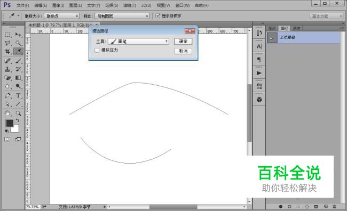The height and width of the screenshot is (211, 347).
Task: Select the Rectangular Marquee tool
Action: (x=7, y=35)
